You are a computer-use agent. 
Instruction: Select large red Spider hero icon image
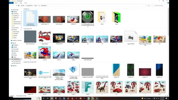(44, 52)
